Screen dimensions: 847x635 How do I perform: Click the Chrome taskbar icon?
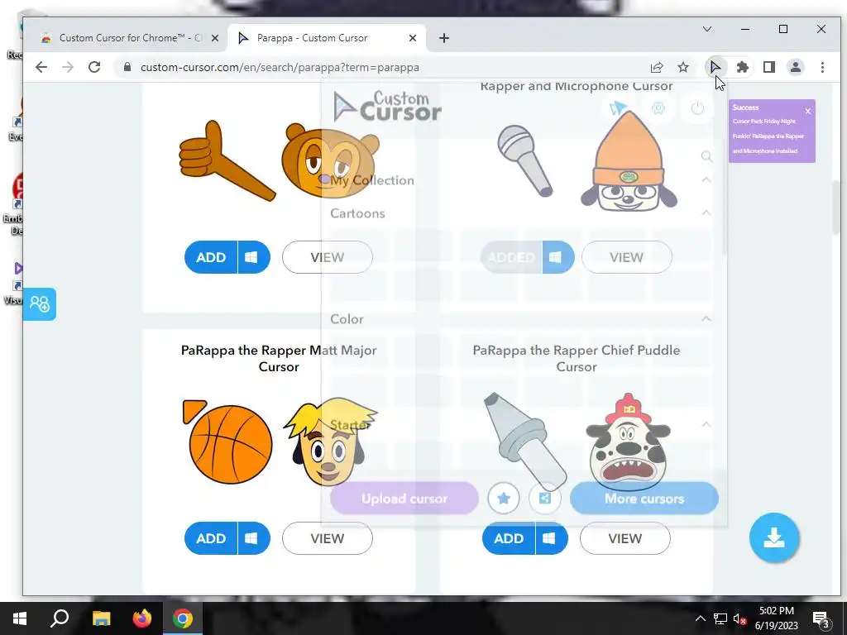pyautogui.click(x=183, y=618)
